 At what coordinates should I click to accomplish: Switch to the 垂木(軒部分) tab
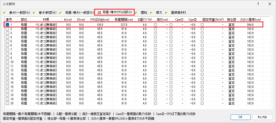(46, 12)
